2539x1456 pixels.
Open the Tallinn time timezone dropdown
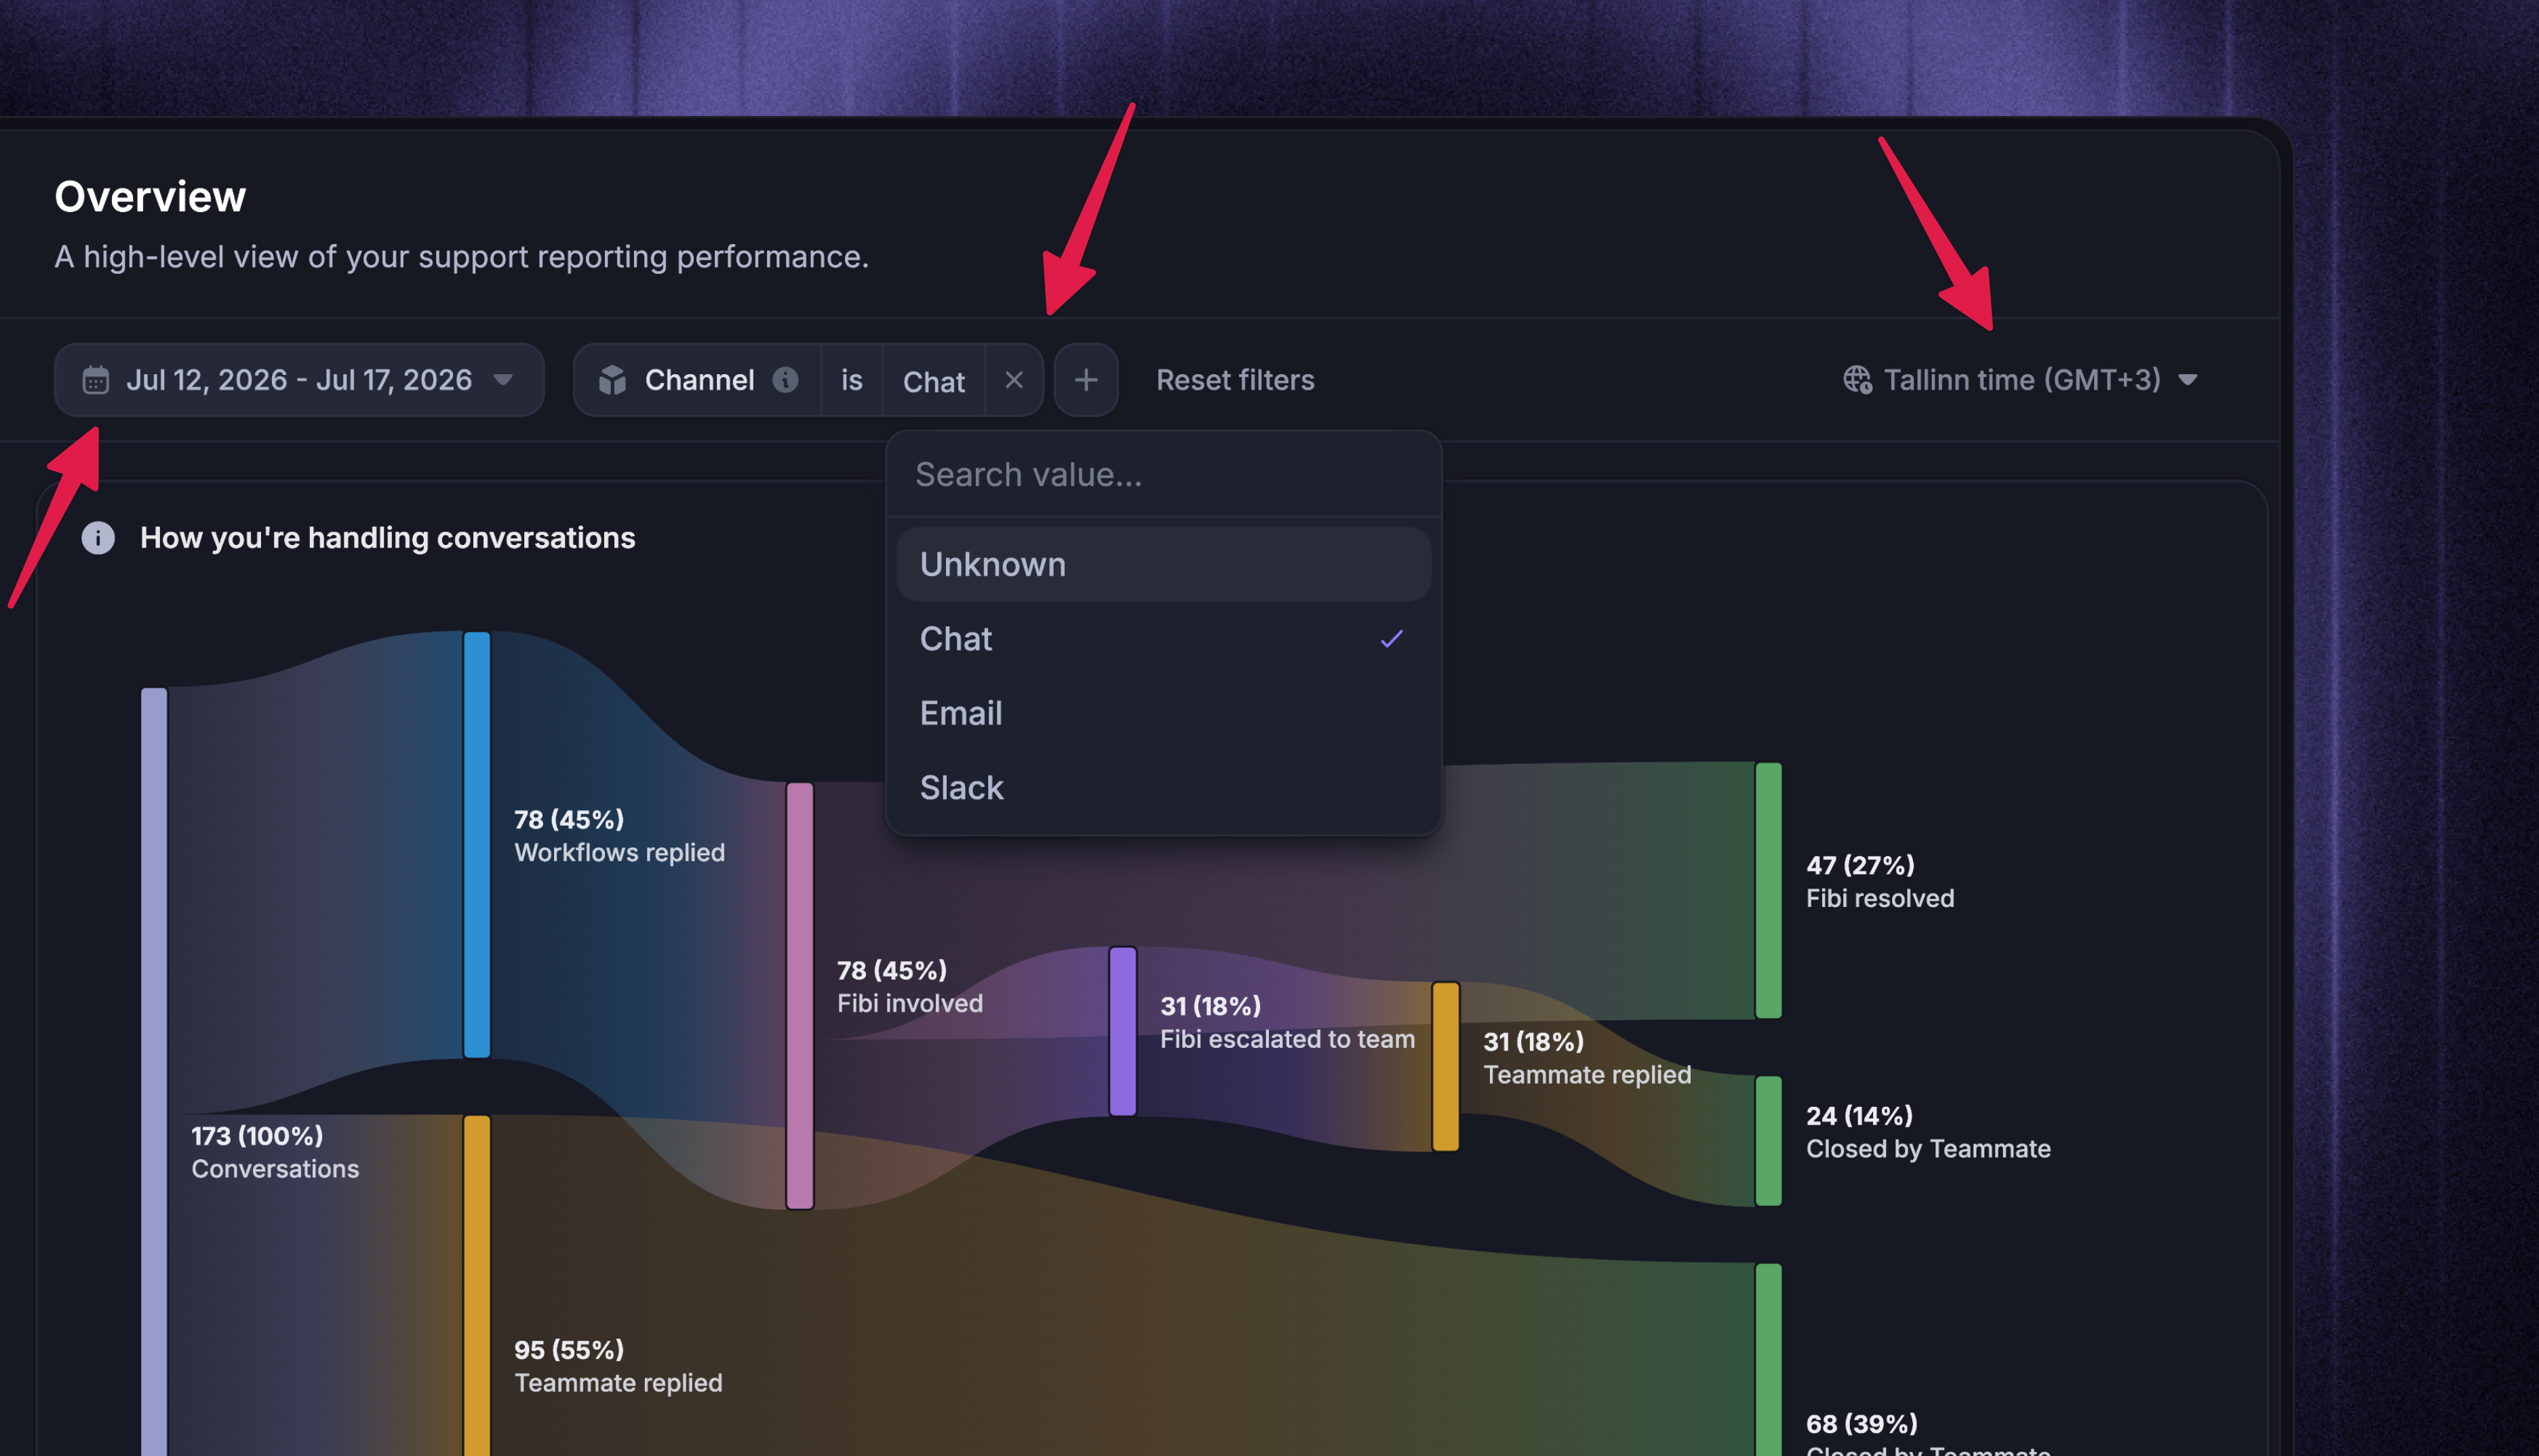point(2021,380)
